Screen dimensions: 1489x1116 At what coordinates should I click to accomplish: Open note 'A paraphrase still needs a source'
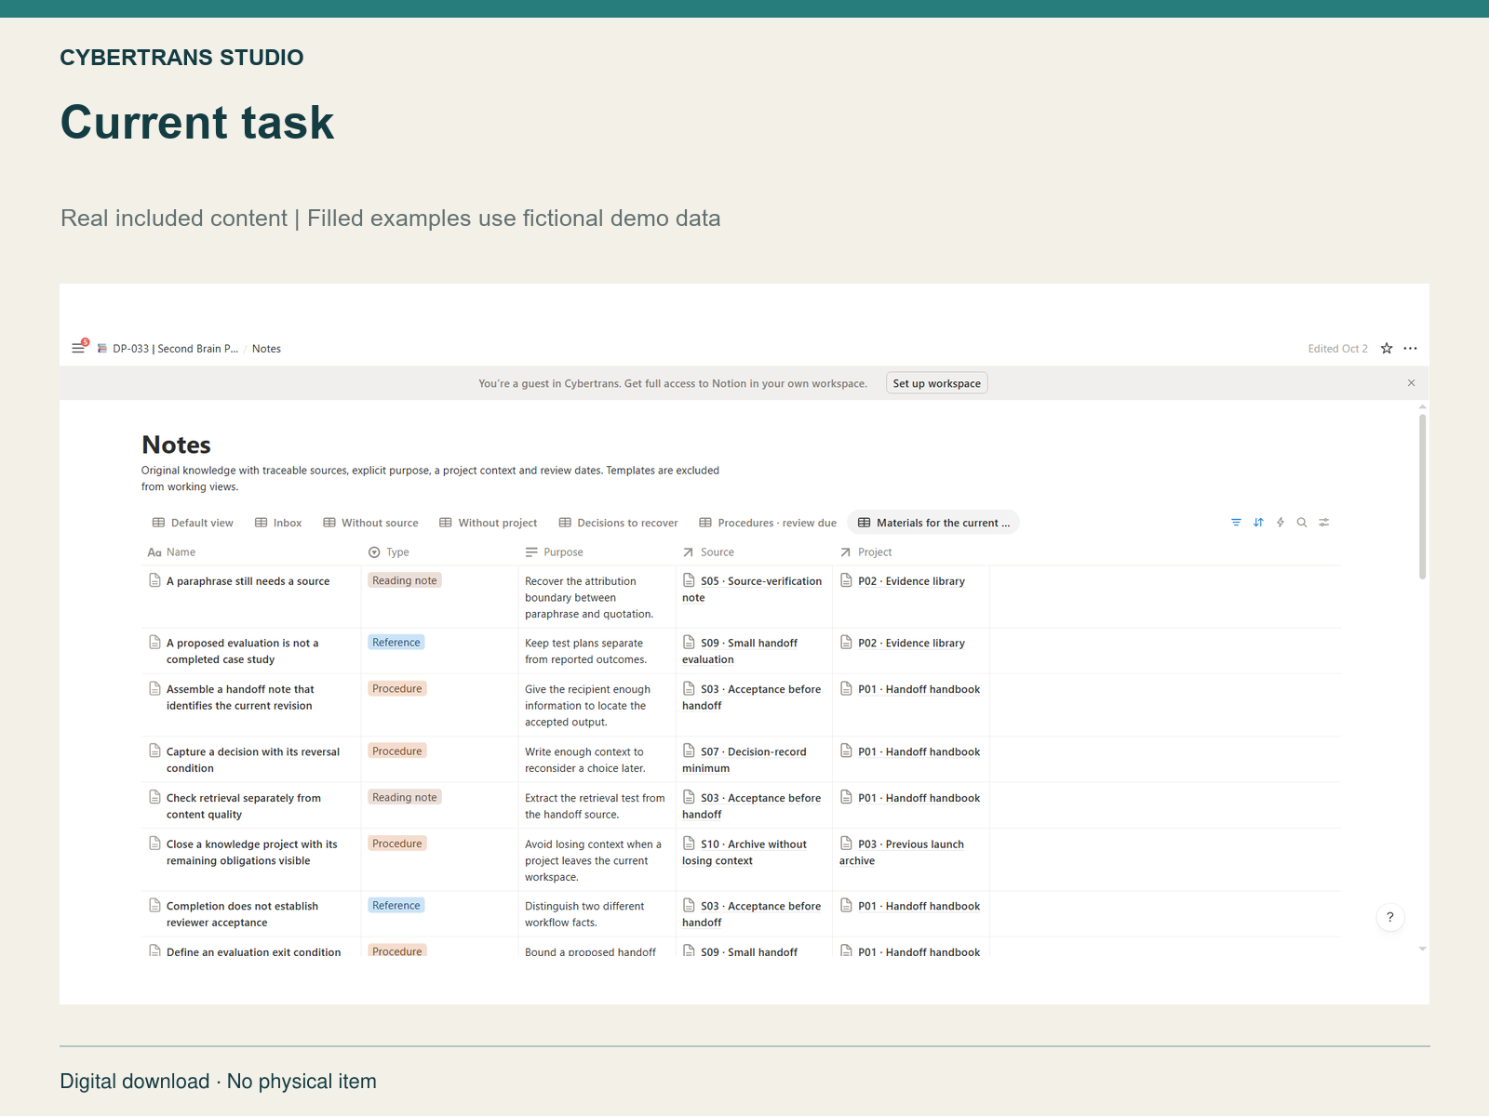point(248,581)
